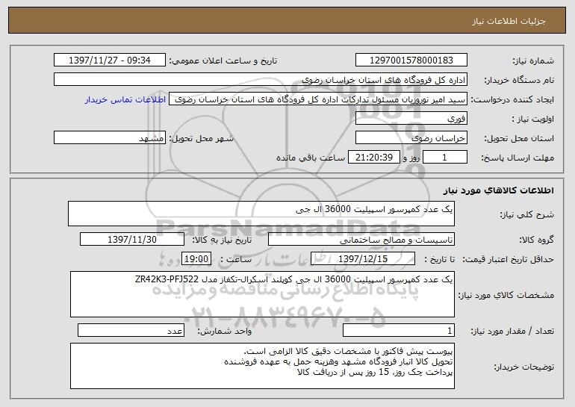Select the priority field فوری
This screenshot has height=407, width=575.
point(411,119)
